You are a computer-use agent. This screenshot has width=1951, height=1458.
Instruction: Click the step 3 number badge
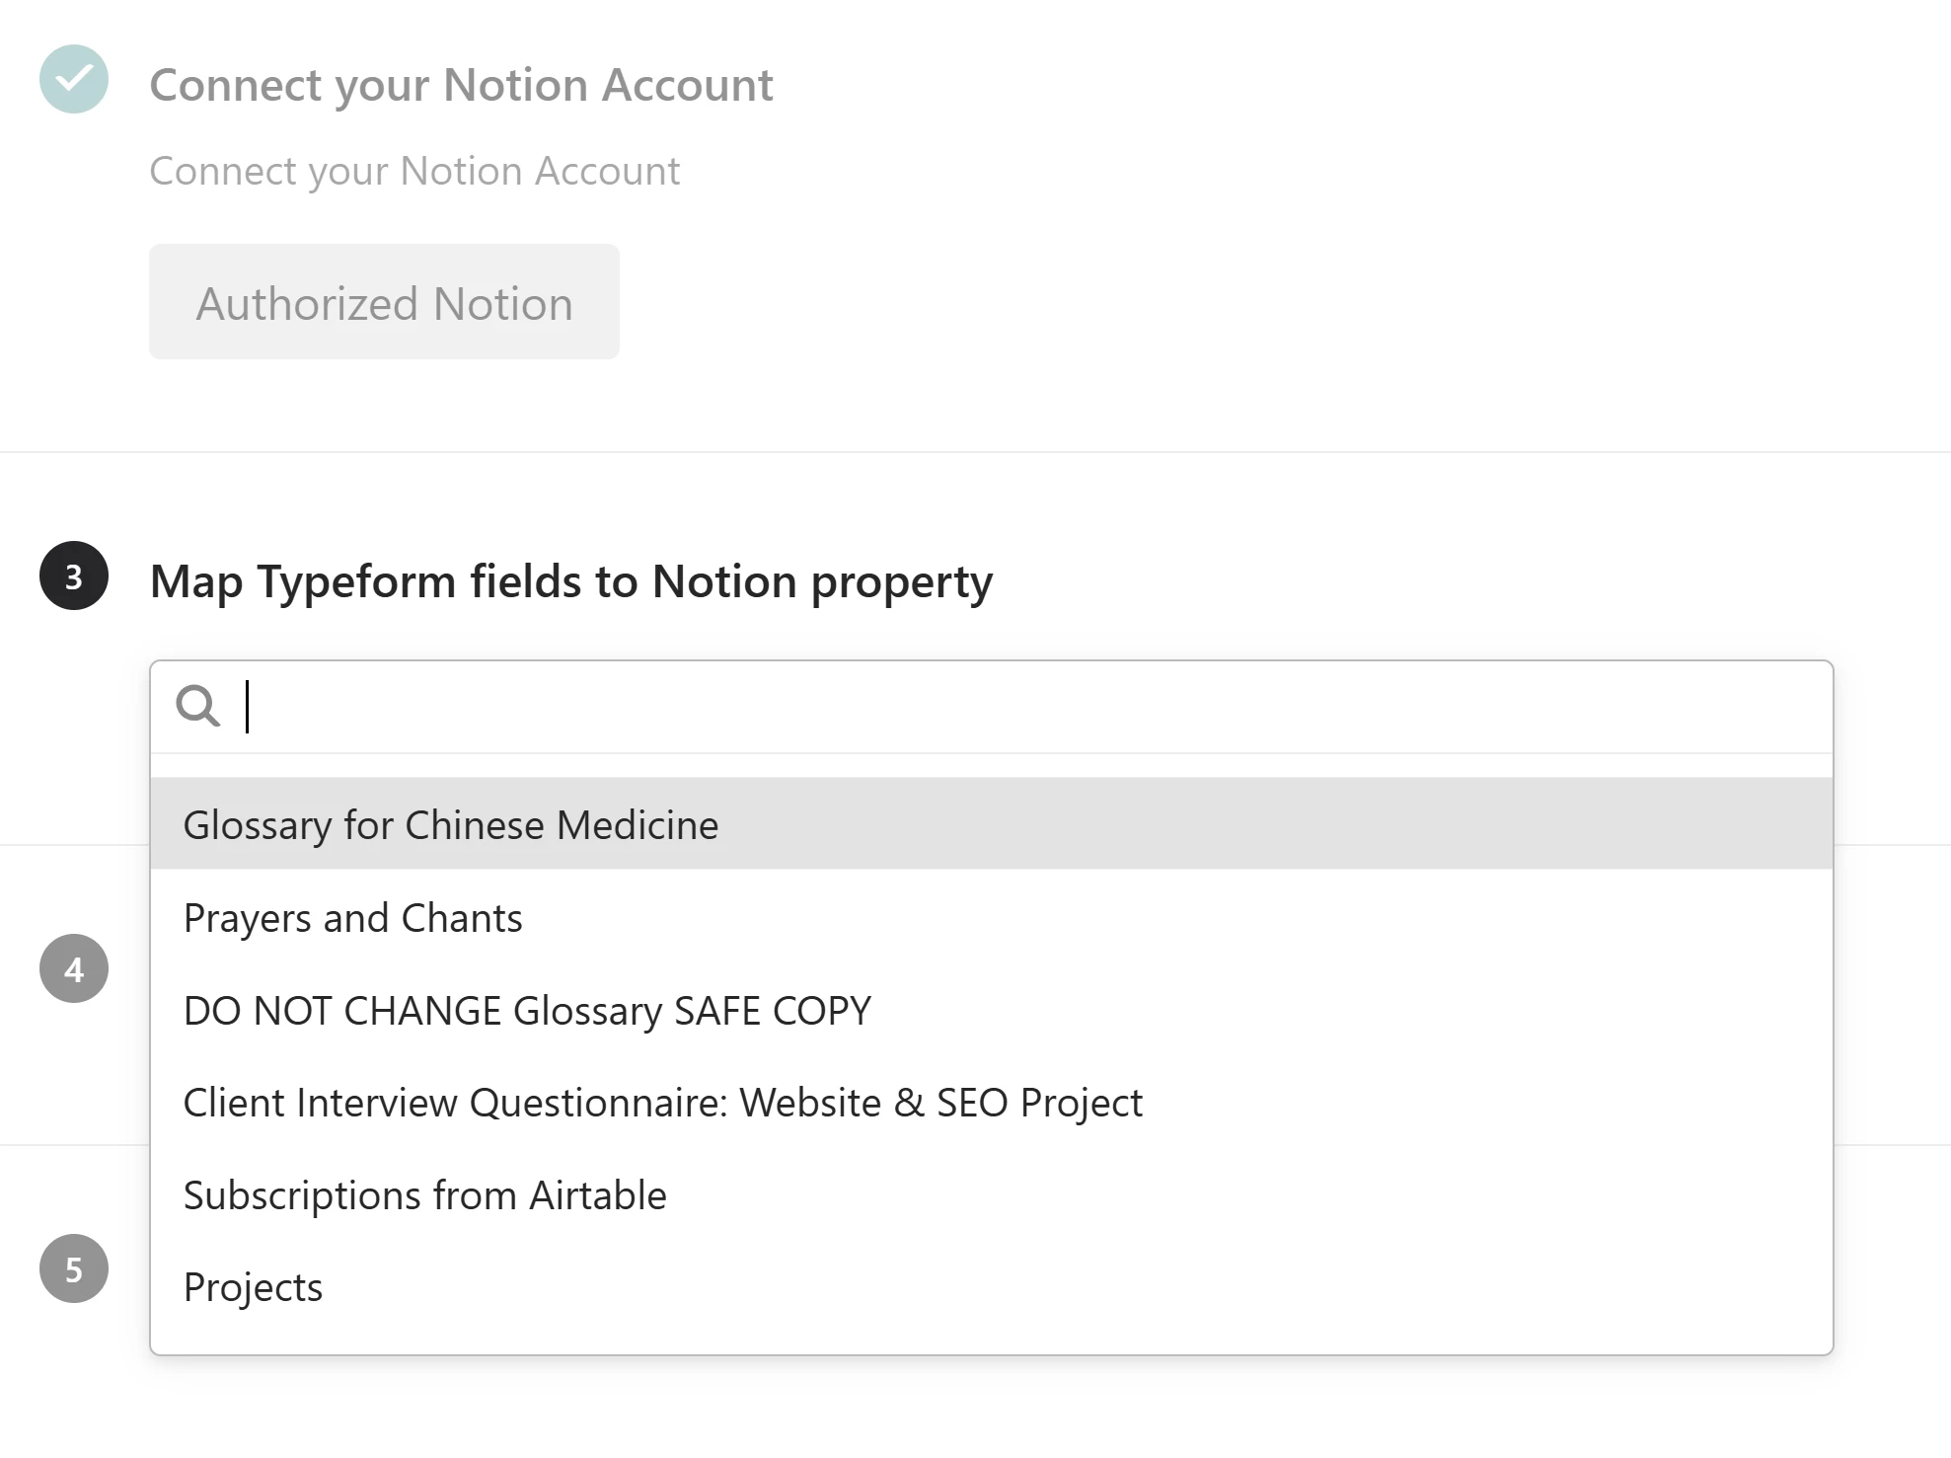[74, 576]
